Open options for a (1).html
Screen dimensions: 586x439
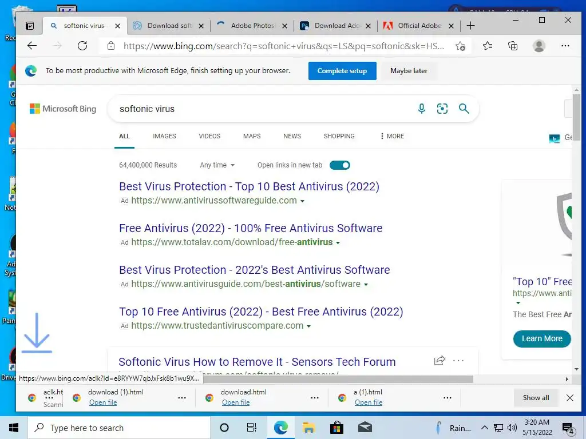tap(448, 398)
